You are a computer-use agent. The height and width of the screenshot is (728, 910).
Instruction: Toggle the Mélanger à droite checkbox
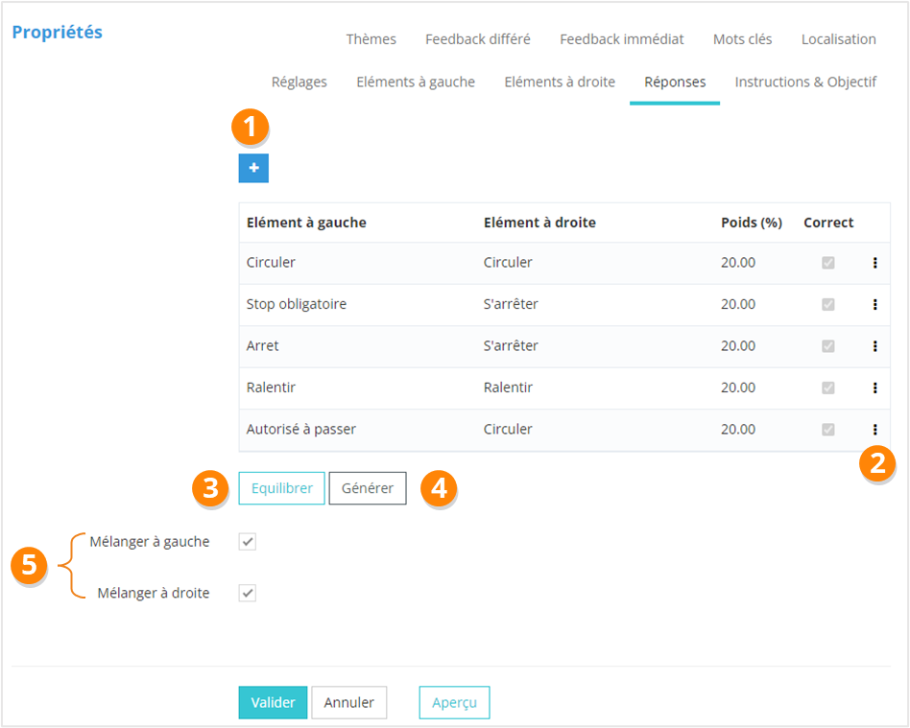(248, 593)
